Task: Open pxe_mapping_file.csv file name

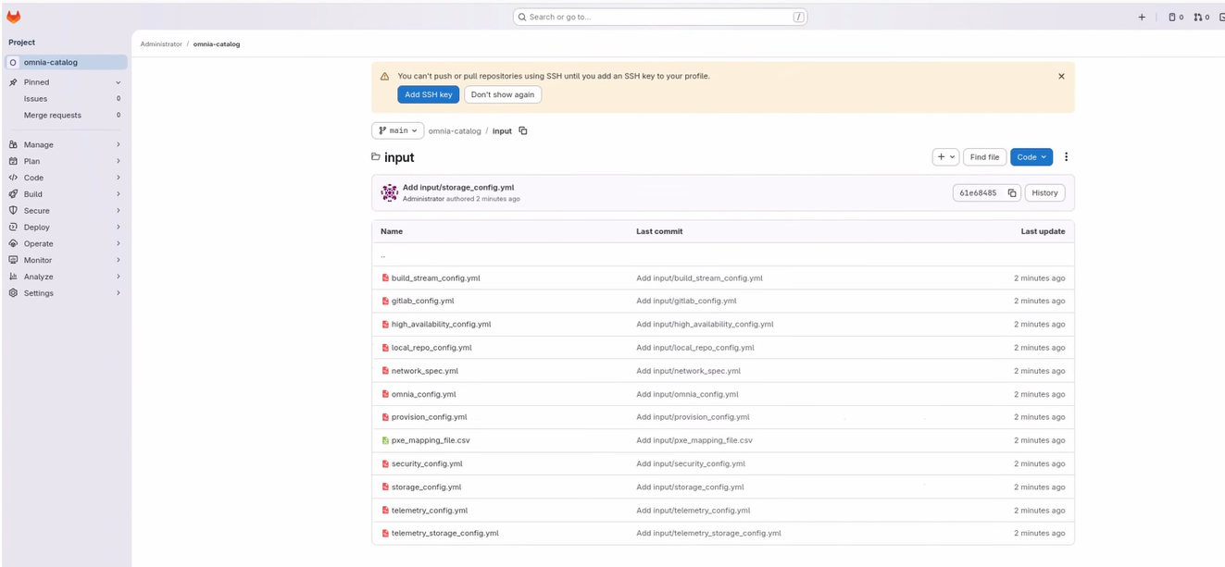Action: coord(431,440)
